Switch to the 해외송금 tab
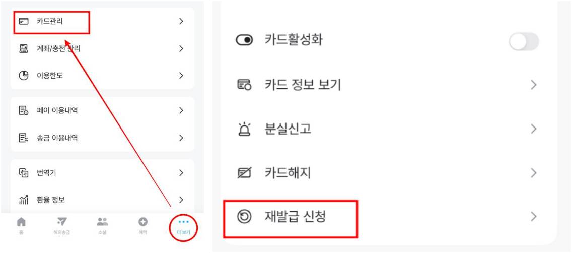This screenshot has width=572, height=253. click(x=61, y=225)
